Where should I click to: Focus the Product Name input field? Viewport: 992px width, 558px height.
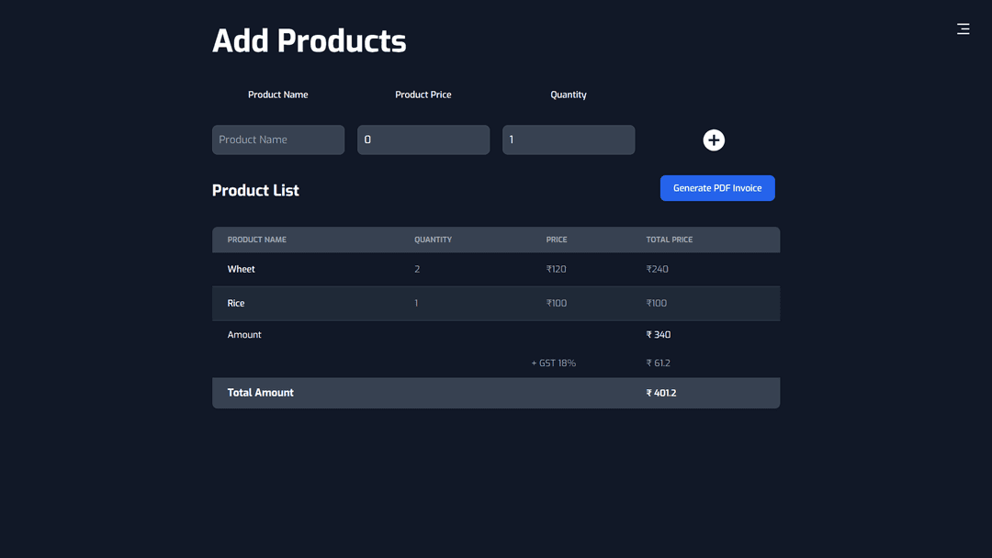[x=278, y=139]
